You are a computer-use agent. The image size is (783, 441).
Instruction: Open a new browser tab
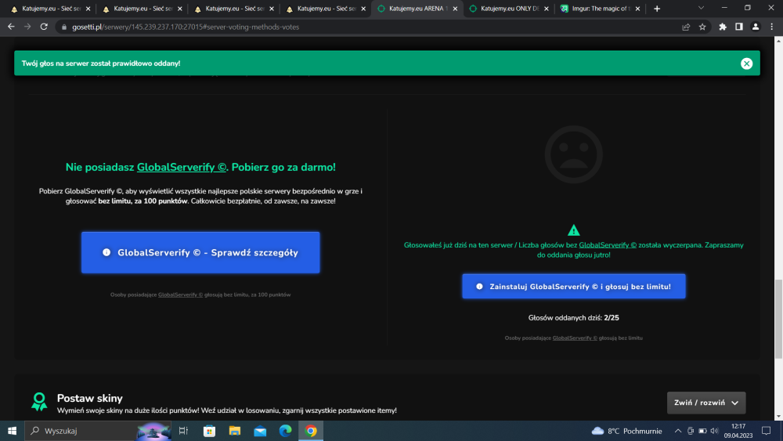pyautogui.click(x=657, y=9)
